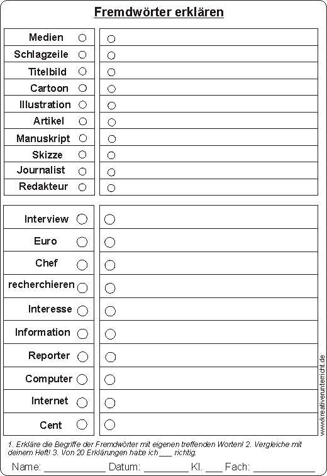Image resolution: width=327 pixels, height=476 pixels.
Task: Click the Datum blank line
Action: tap(166, 468)
